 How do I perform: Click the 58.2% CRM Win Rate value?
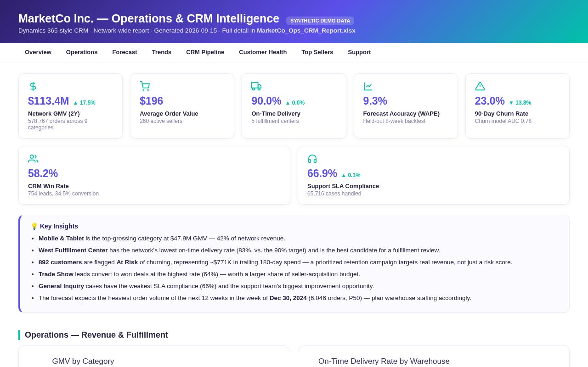pyautogui.click(x=43, y=173)
